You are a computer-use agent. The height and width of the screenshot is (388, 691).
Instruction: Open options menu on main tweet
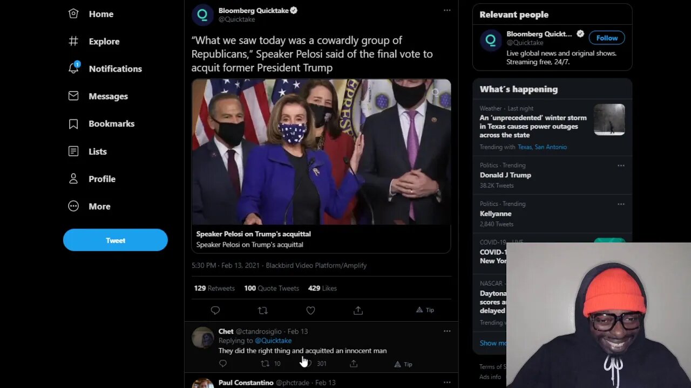tap(447, 10)
